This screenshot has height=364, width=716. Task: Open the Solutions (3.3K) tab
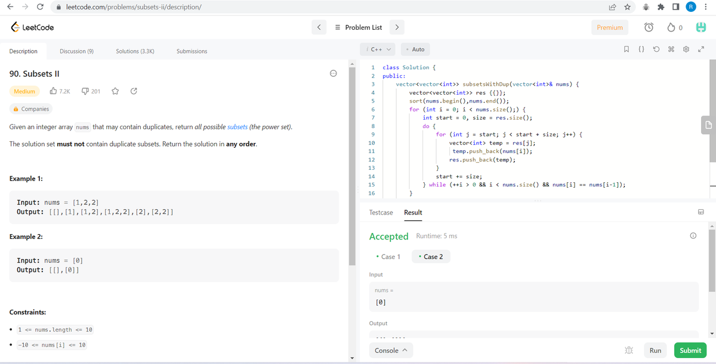click(135, 51)
